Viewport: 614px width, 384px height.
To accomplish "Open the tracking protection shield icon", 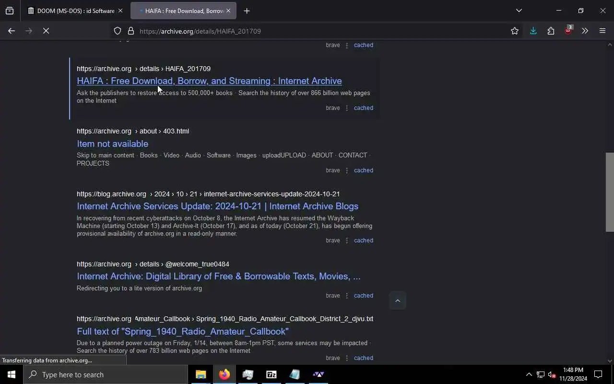I will (118, 31).
